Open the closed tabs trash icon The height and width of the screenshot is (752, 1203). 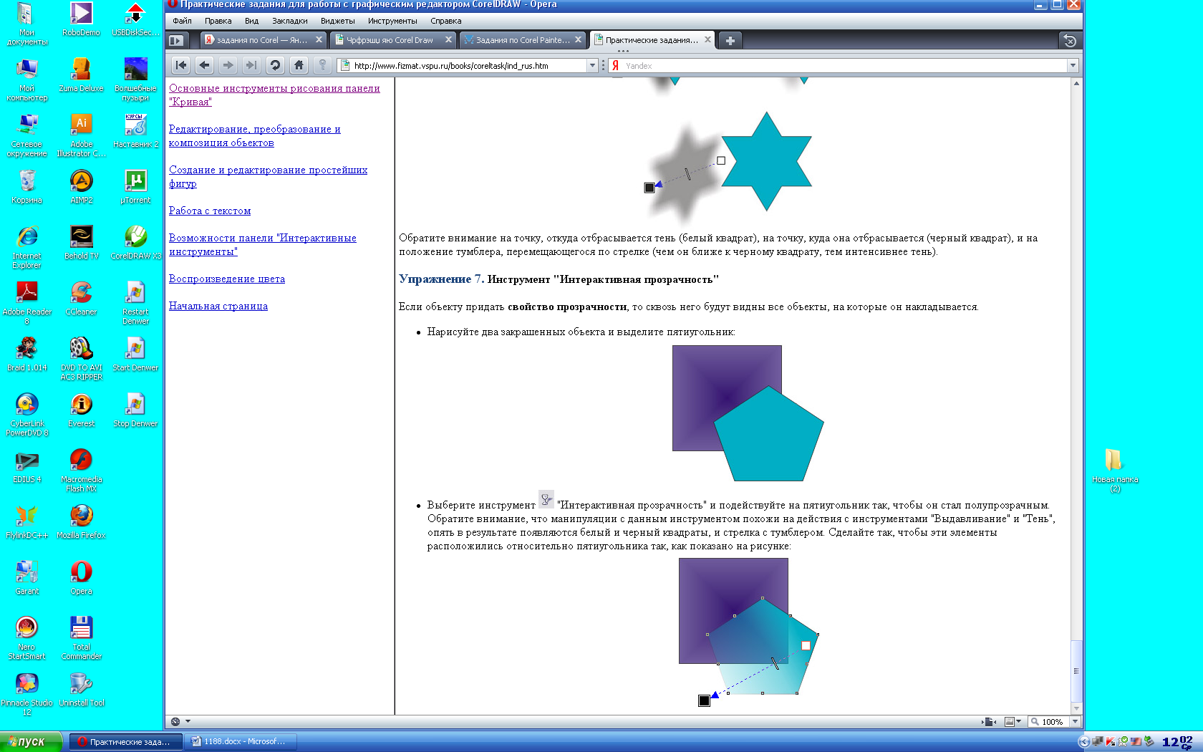1070,41
